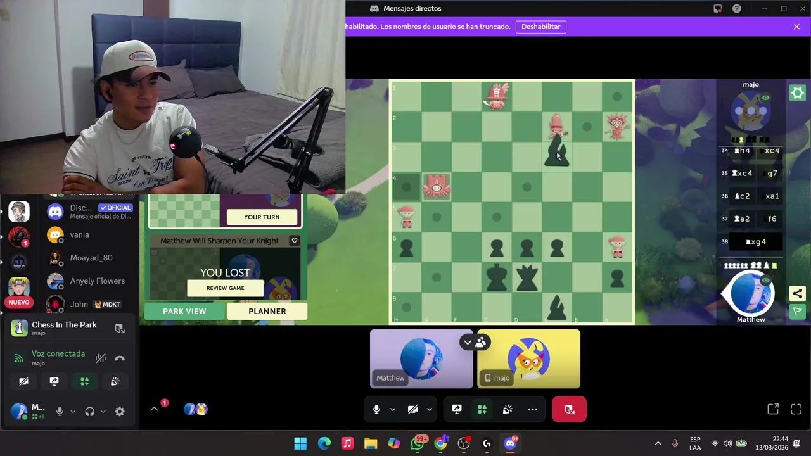Click the green activities button in the sidebar panel
811x456 pixels.
point(84,381)
